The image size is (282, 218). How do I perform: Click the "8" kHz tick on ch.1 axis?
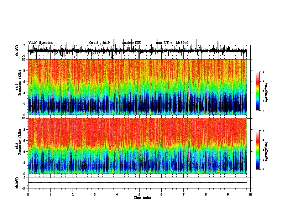coord(25,71)
